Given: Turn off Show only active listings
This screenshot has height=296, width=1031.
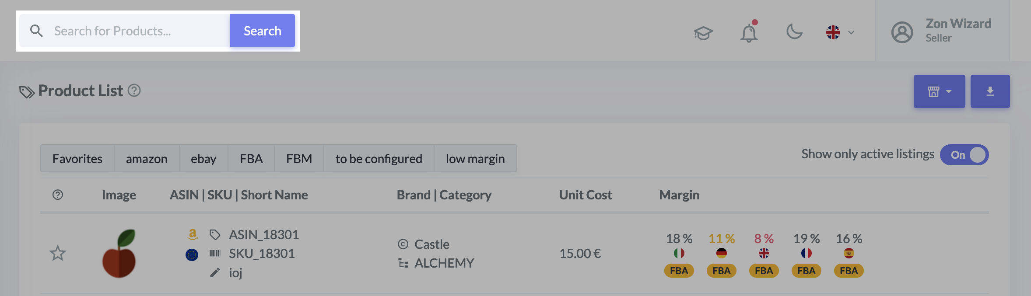Looking at the screenshot, I should [x=964, y=155].
